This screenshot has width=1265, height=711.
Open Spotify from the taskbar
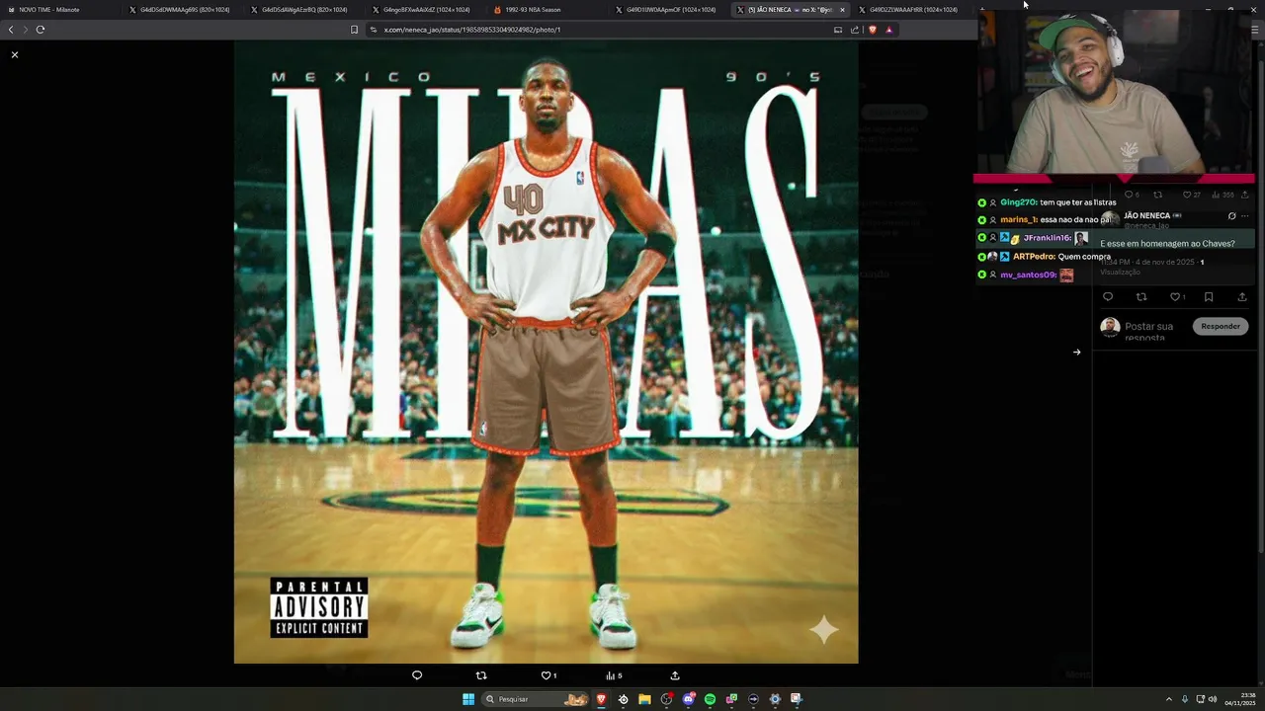pos(710,699)
